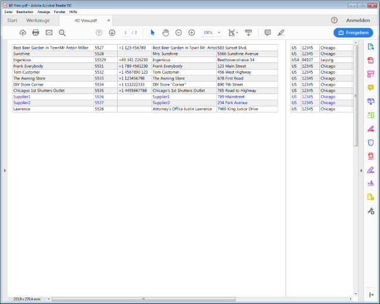Open the Anzeige menu

point(43,12)
